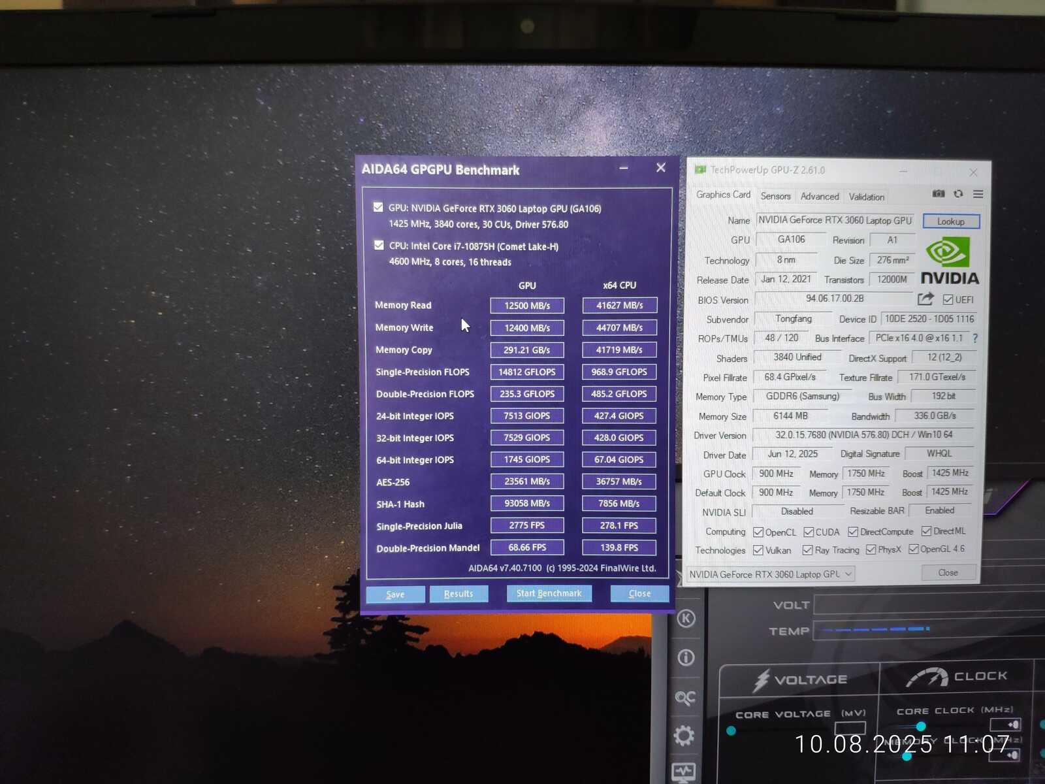Take a GPU-Z screenshot with camera icon
This screenshot has width=1045, height=784.
point(939,193)
